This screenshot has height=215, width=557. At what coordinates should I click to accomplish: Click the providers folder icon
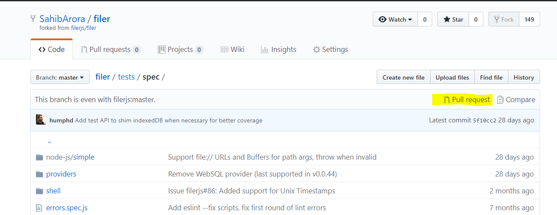tap(39, 174)
